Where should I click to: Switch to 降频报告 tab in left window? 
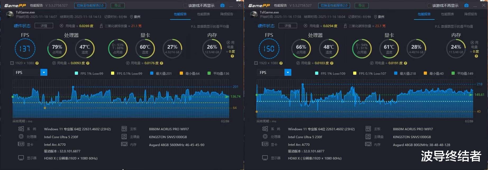tap(227, 14)
